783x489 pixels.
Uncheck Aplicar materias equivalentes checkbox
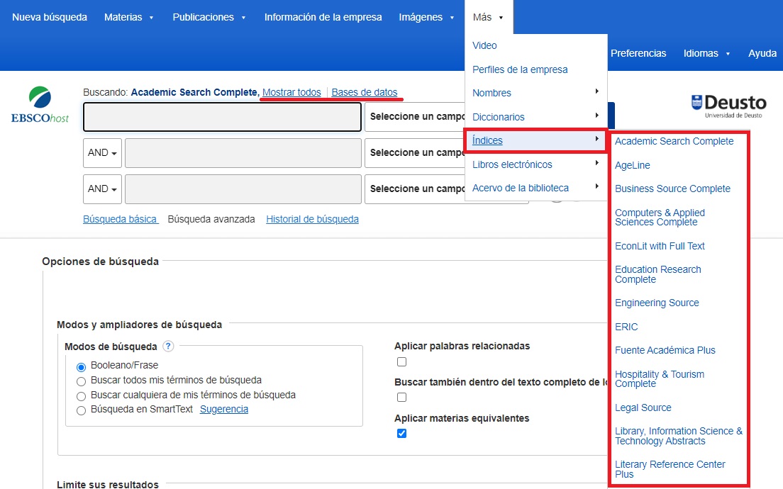[x=401, y=433]
